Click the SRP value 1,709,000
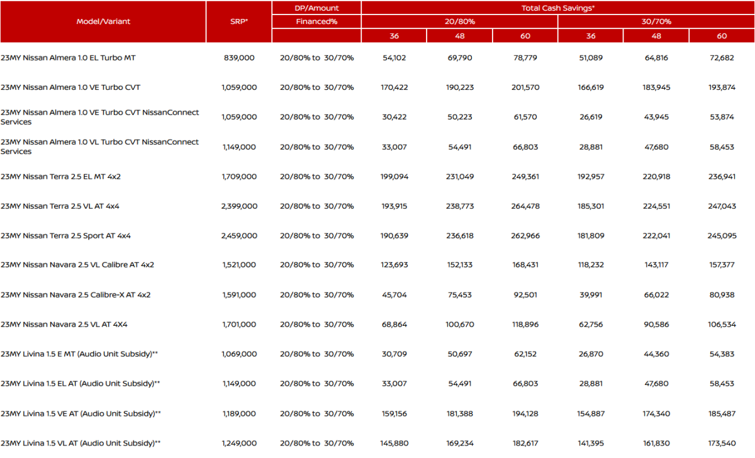 click(x=239, y=177)
